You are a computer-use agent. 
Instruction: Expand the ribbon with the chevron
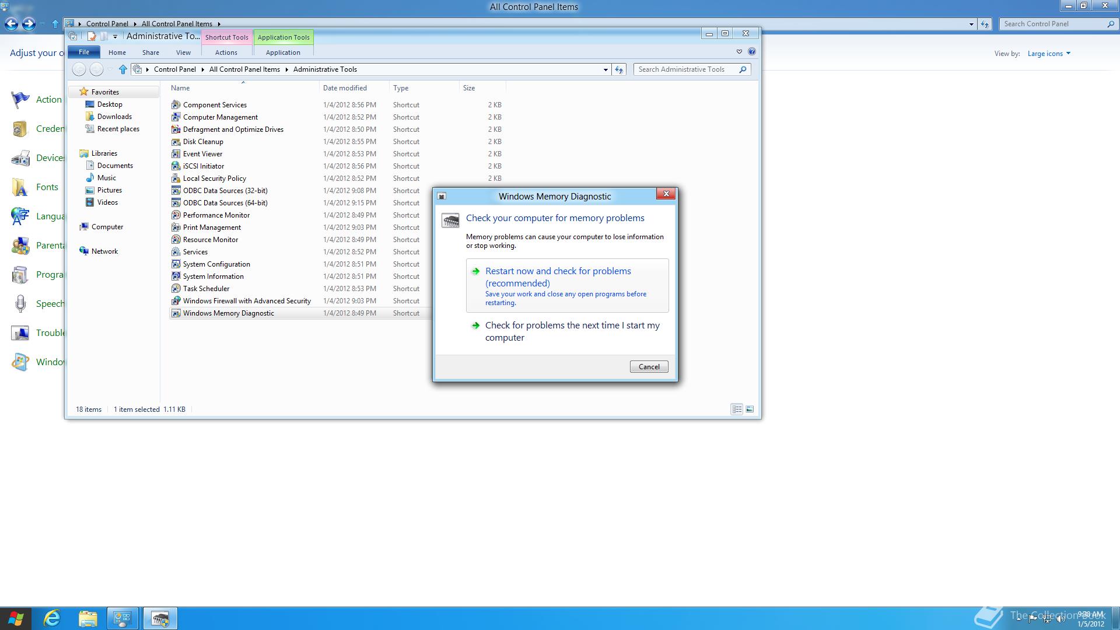[739, 52]
